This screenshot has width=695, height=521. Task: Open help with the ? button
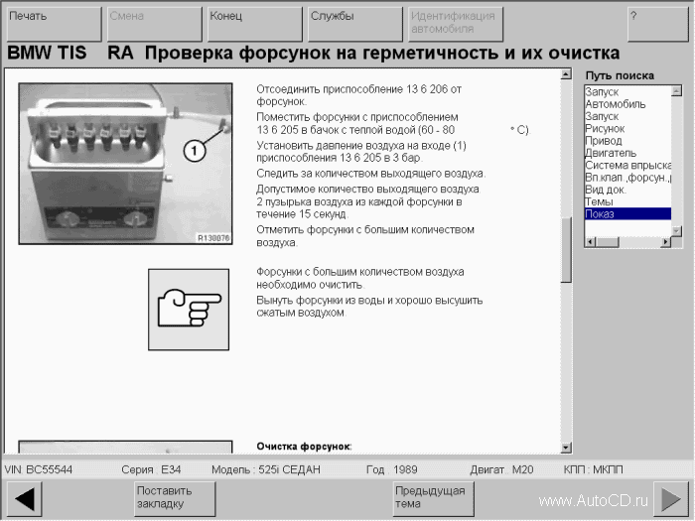[x=657, y=24]
